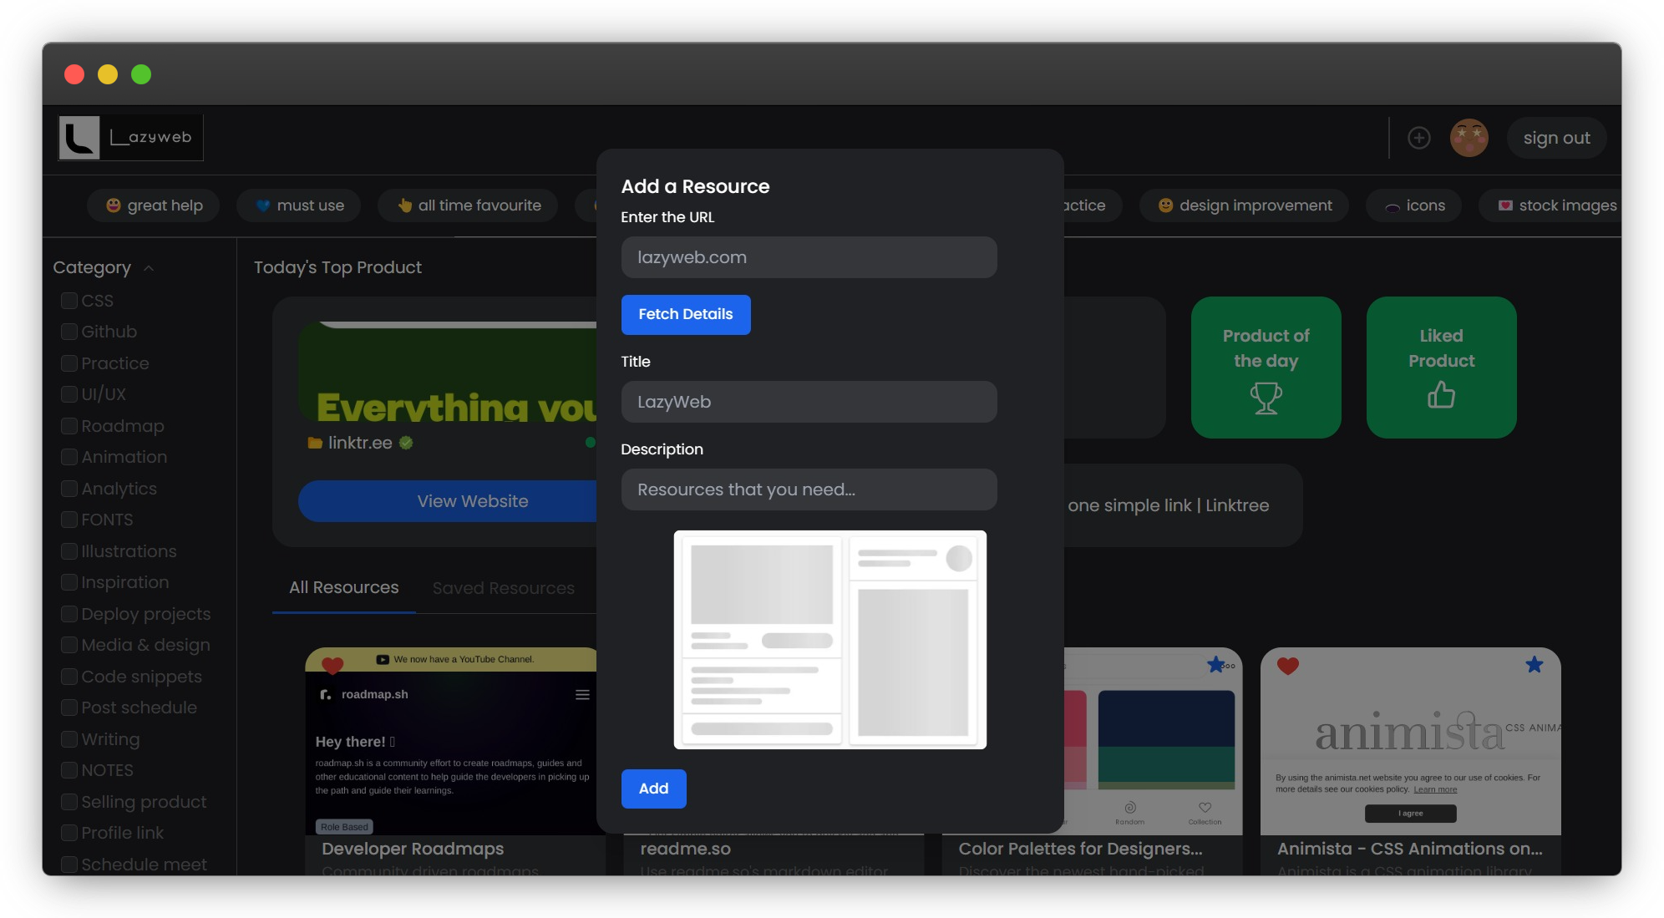Toggle the Illustrations category checkbox
The width and height of the screenshot is (1664, 918).
[69, 551]
